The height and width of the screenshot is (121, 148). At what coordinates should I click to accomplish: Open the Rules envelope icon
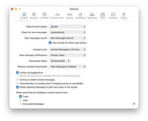[103, 15]
